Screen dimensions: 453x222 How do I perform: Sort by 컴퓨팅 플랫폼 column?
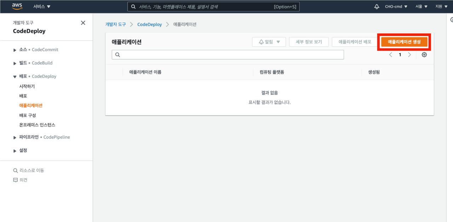[272, 72]
